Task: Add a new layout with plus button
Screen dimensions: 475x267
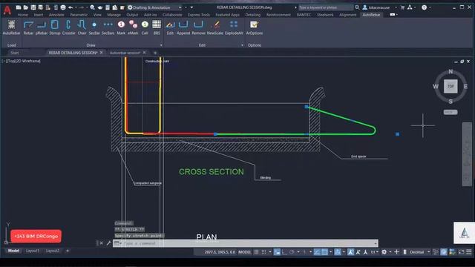Action: pyautogui.click(x=68, y=251)
